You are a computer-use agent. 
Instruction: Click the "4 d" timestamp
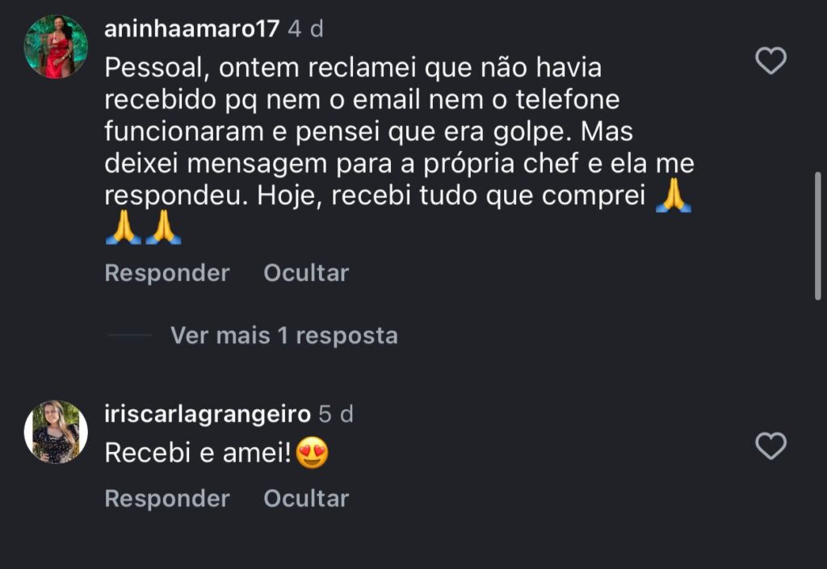pyautogui.click(x=306, y=28)
